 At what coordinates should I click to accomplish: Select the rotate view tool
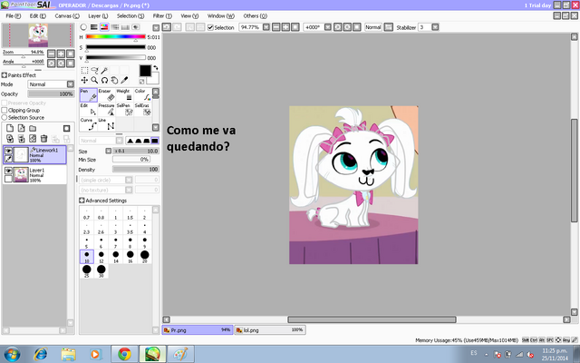click(x=105, y=80)
